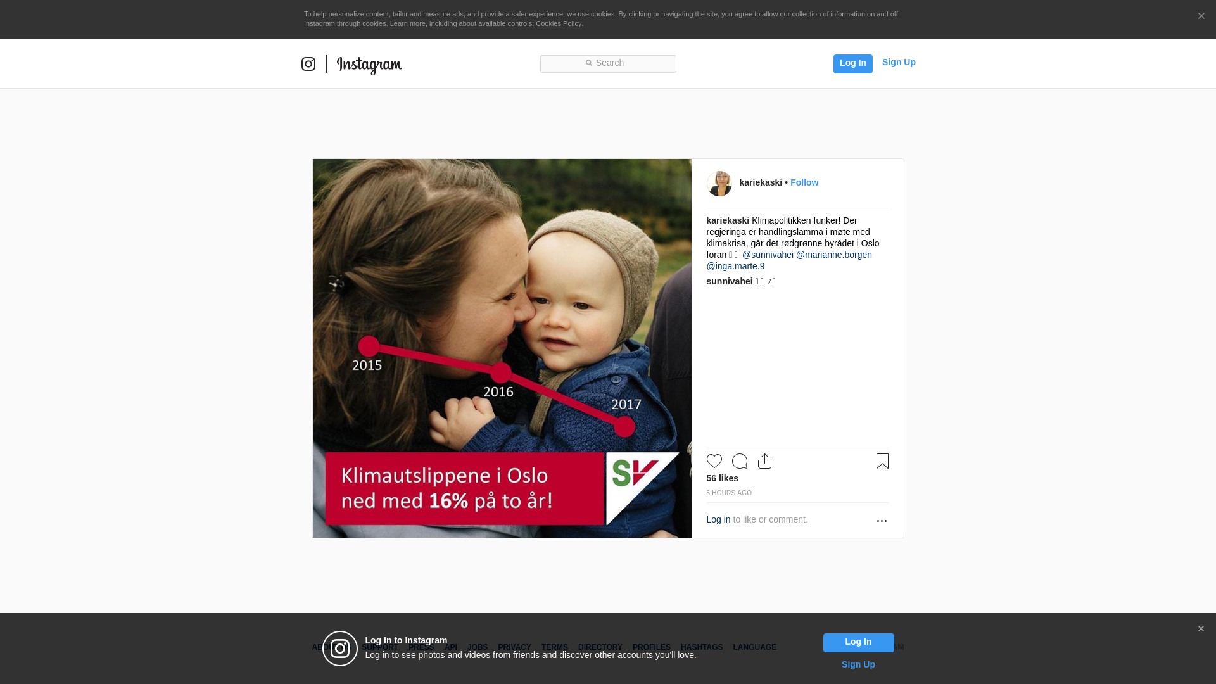Click the header Log In button

[852, 63]
